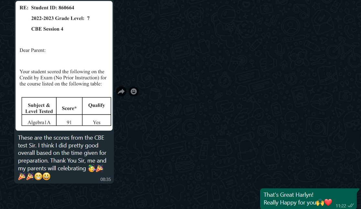Click the forward arrow icon beside the image
This screenshot has width=361, height=209.
coord(121,92)
